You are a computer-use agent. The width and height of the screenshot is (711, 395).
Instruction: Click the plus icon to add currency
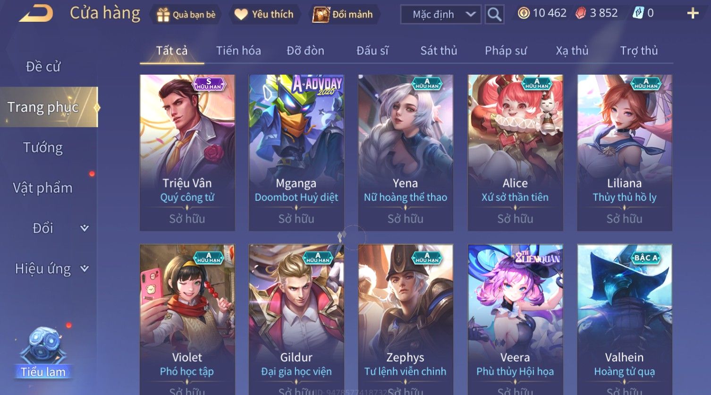[693, 13]
